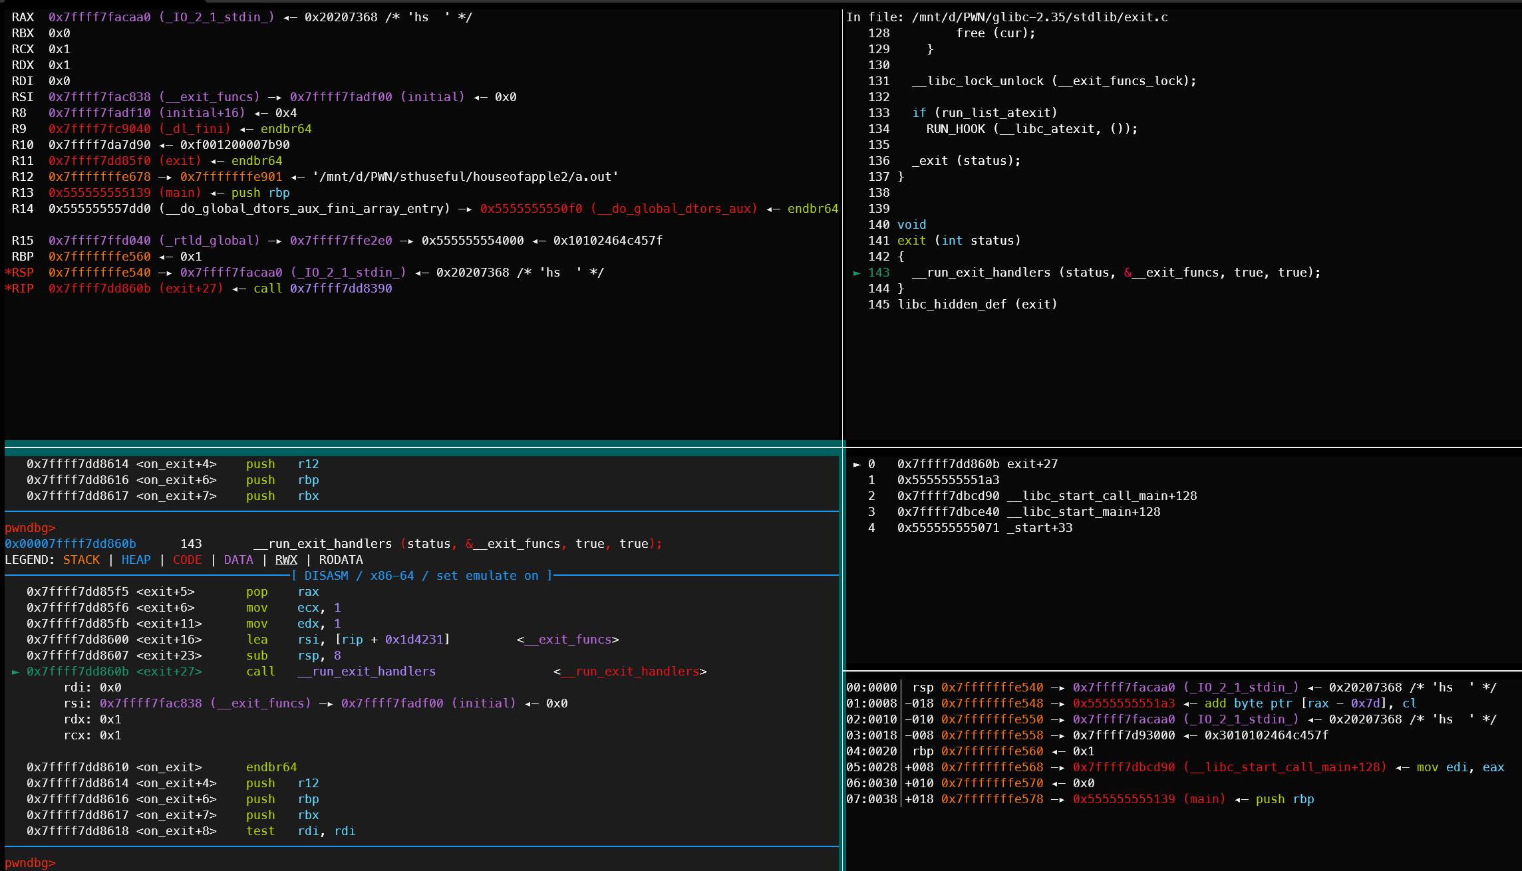The height and width of the screenshot is (871, 1522).
Task: Click backtrace frame 2 __libc_start_call_main+128
Action: point(1046,496)
